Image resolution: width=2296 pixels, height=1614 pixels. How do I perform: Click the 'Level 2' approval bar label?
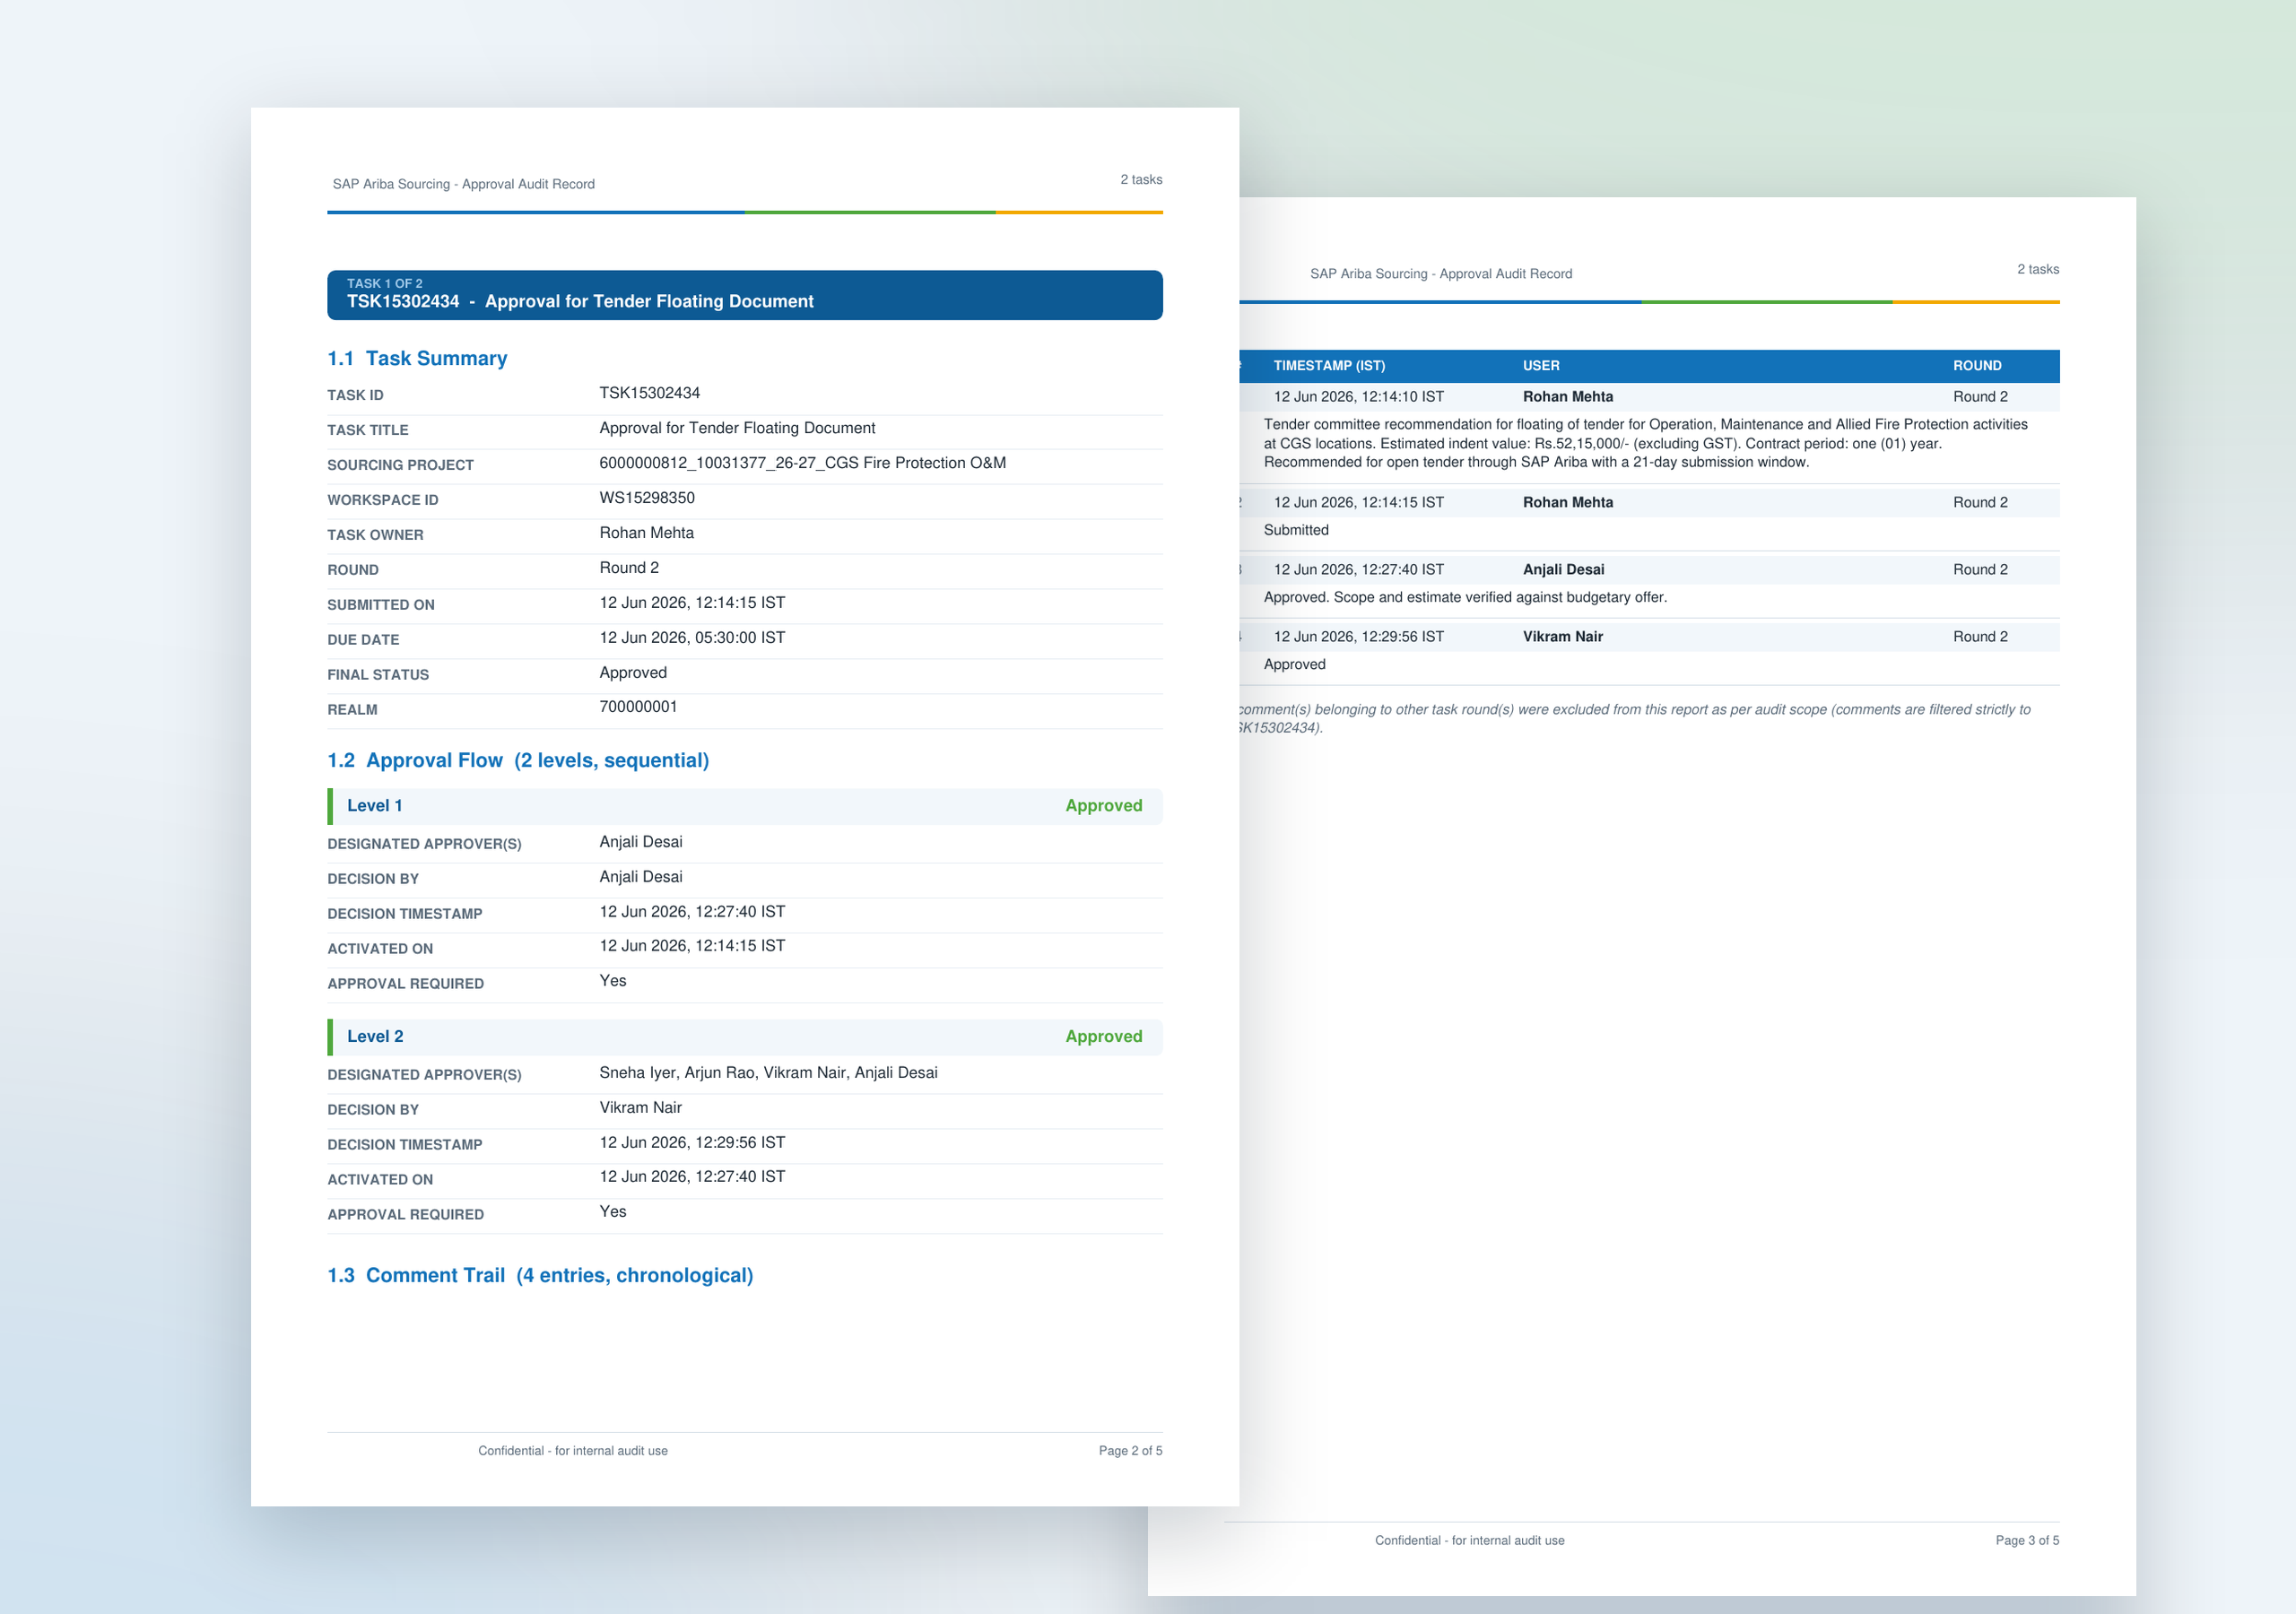point(375,1037)
